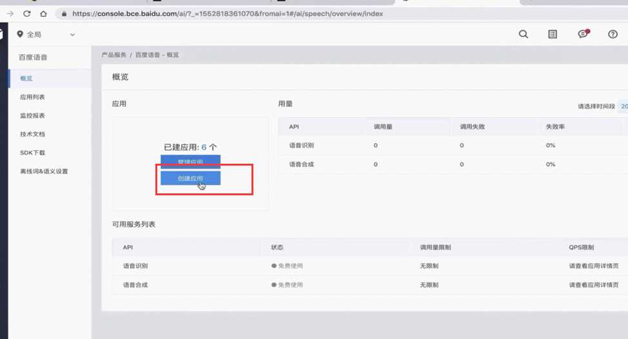Click the 产品服务 breadcrumb link
This screenshot has height=339, width=628.
pyautogui.click(x=113, y=55)
